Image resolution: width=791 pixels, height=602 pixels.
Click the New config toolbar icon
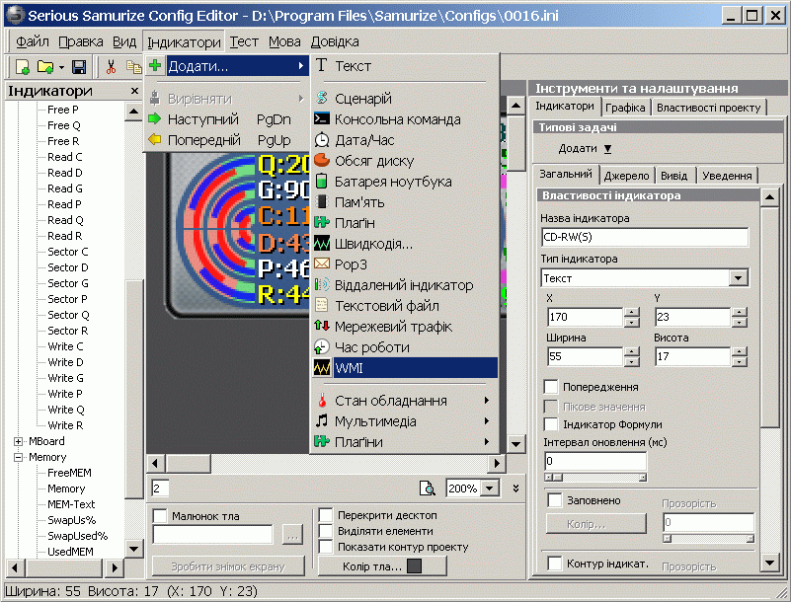coord(22,67)
